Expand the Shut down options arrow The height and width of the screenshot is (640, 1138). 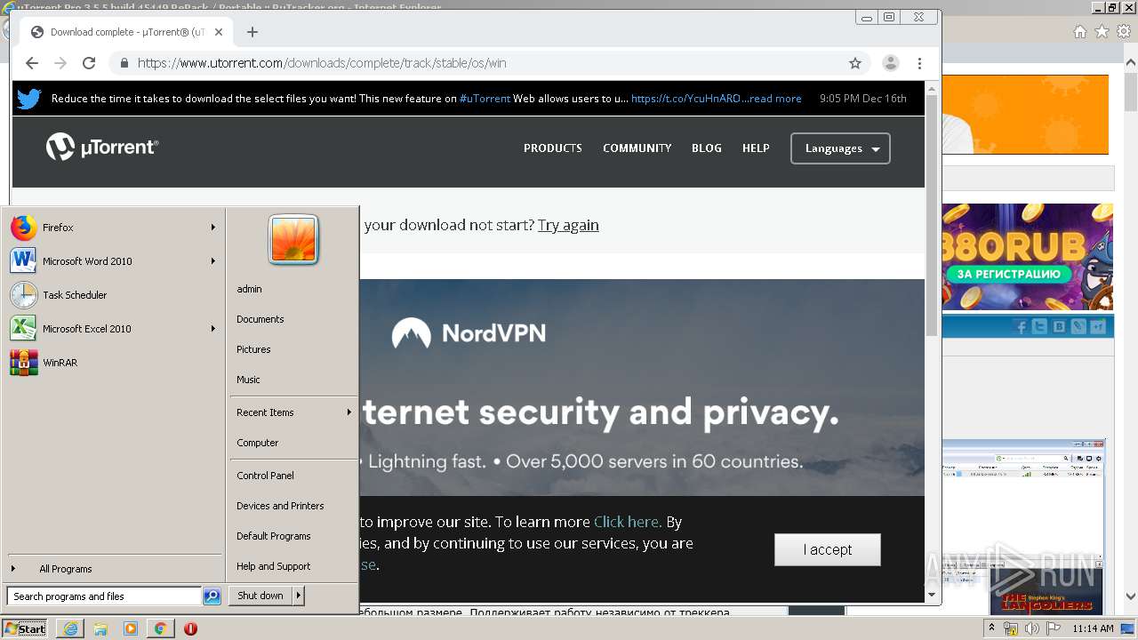(x=299, y=596)
